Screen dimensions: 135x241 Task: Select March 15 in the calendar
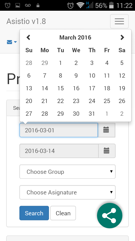pos(60,88)
